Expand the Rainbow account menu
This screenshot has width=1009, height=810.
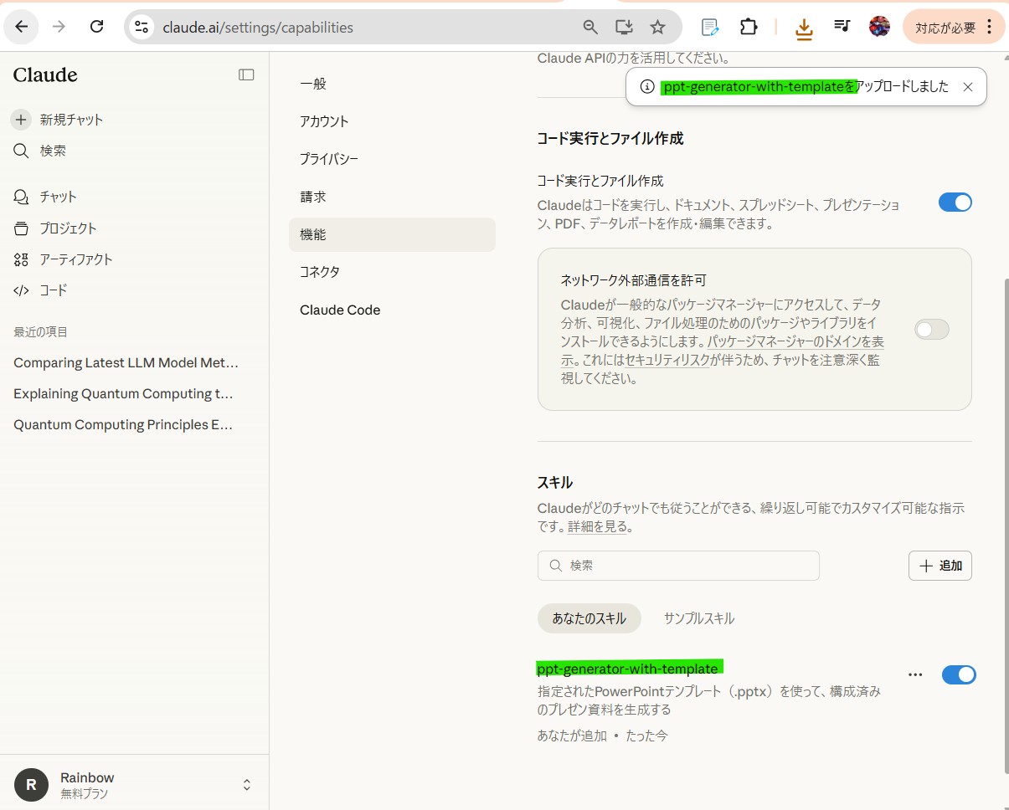[x=246, y=785]
